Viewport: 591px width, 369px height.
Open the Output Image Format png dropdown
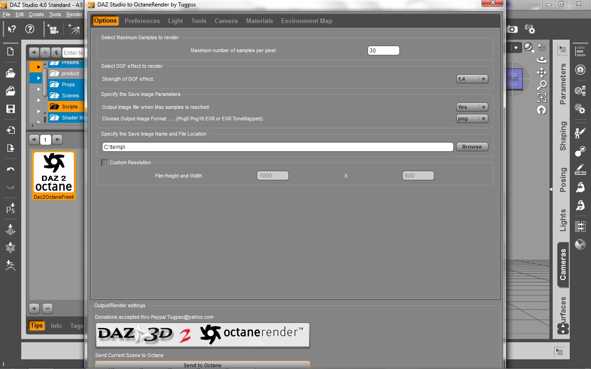click(472, 119)
